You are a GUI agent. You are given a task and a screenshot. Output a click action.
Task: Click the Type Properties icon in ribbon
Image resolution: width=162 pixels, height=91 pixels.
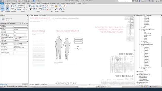(x=7, y=6)
